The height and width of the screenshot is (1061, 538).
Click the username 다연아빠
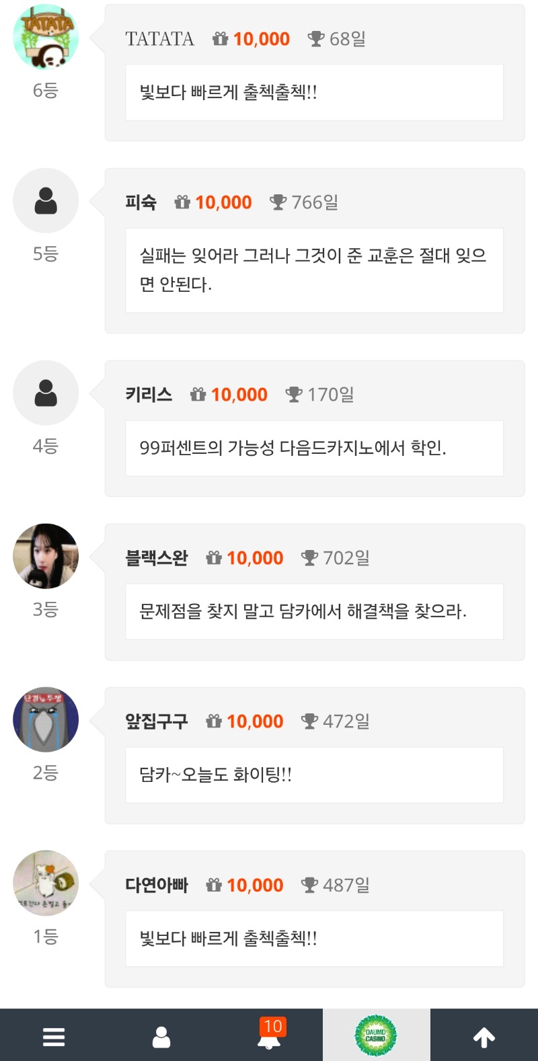pos(157,885)
